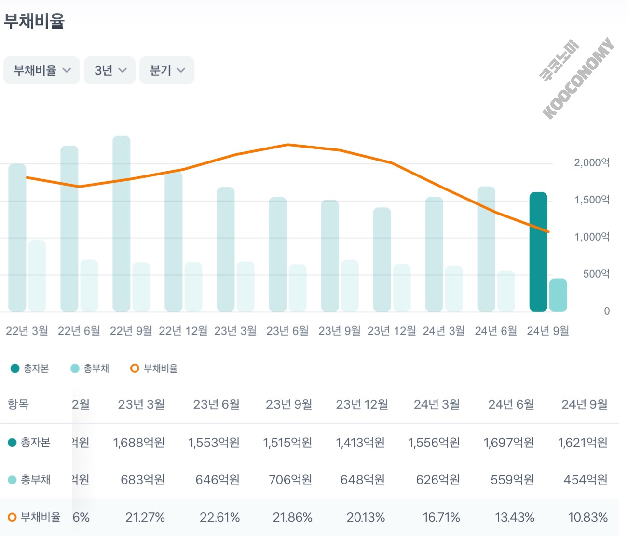Click the 24년 9월 x-axis label

(548, 331)
